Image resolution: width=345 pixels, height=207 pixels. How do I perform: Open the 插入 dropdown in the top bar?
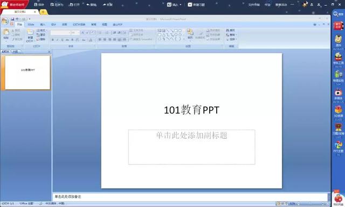click(174, 4)
